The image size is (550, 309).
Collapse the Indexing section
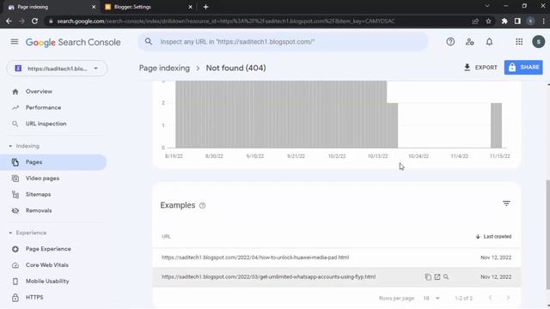(x=24, y=146)
